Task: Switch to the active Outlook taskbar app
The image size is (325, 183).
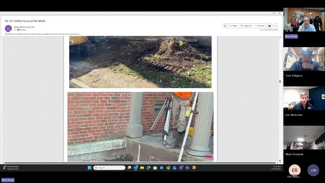Action: 136,168
